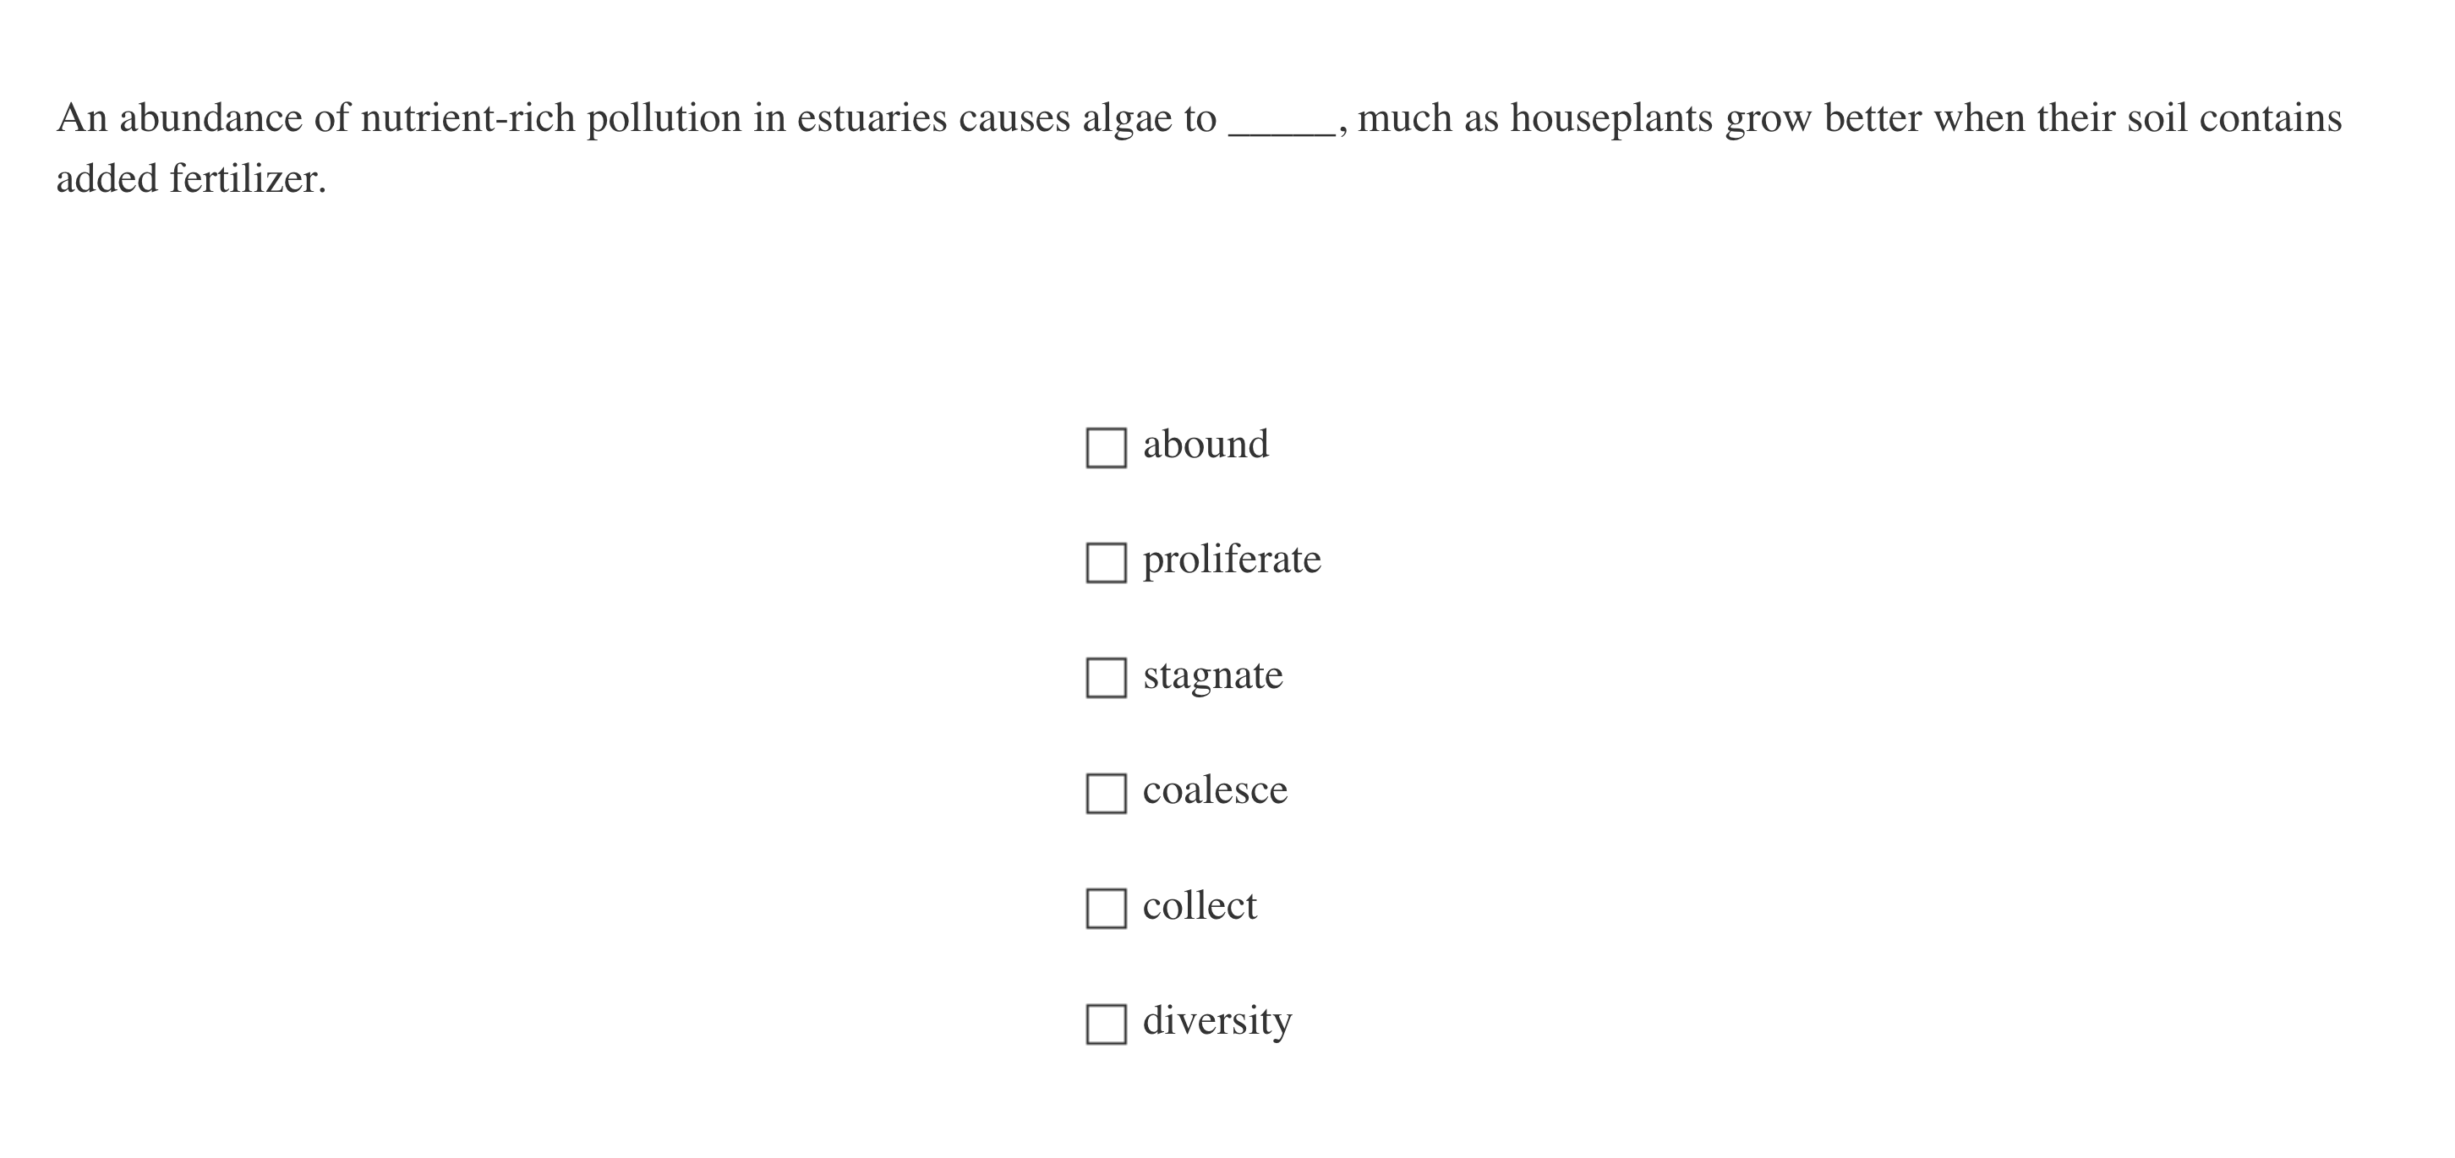The width and height of the screenshot is (2455, 1158).
Task: Check the 'abound' checkbox
Action: click(x=1106, y=447)
